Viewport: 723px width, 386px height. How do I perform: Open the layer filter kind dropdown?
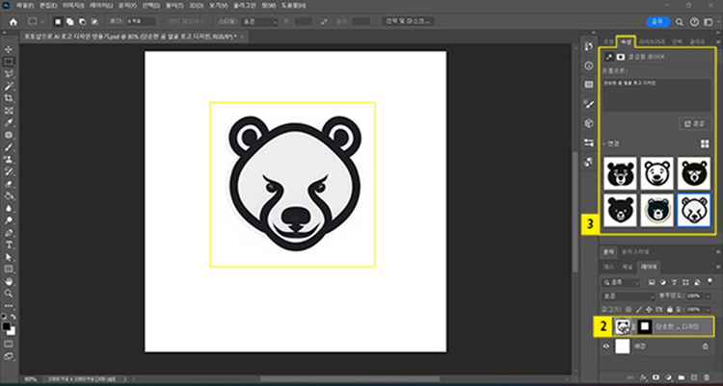621,282
